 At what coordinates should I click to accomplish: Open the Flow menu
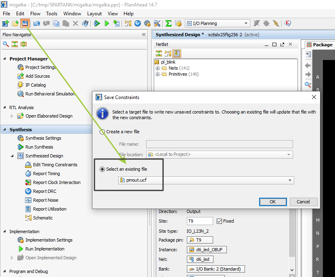tap(35, 14)
